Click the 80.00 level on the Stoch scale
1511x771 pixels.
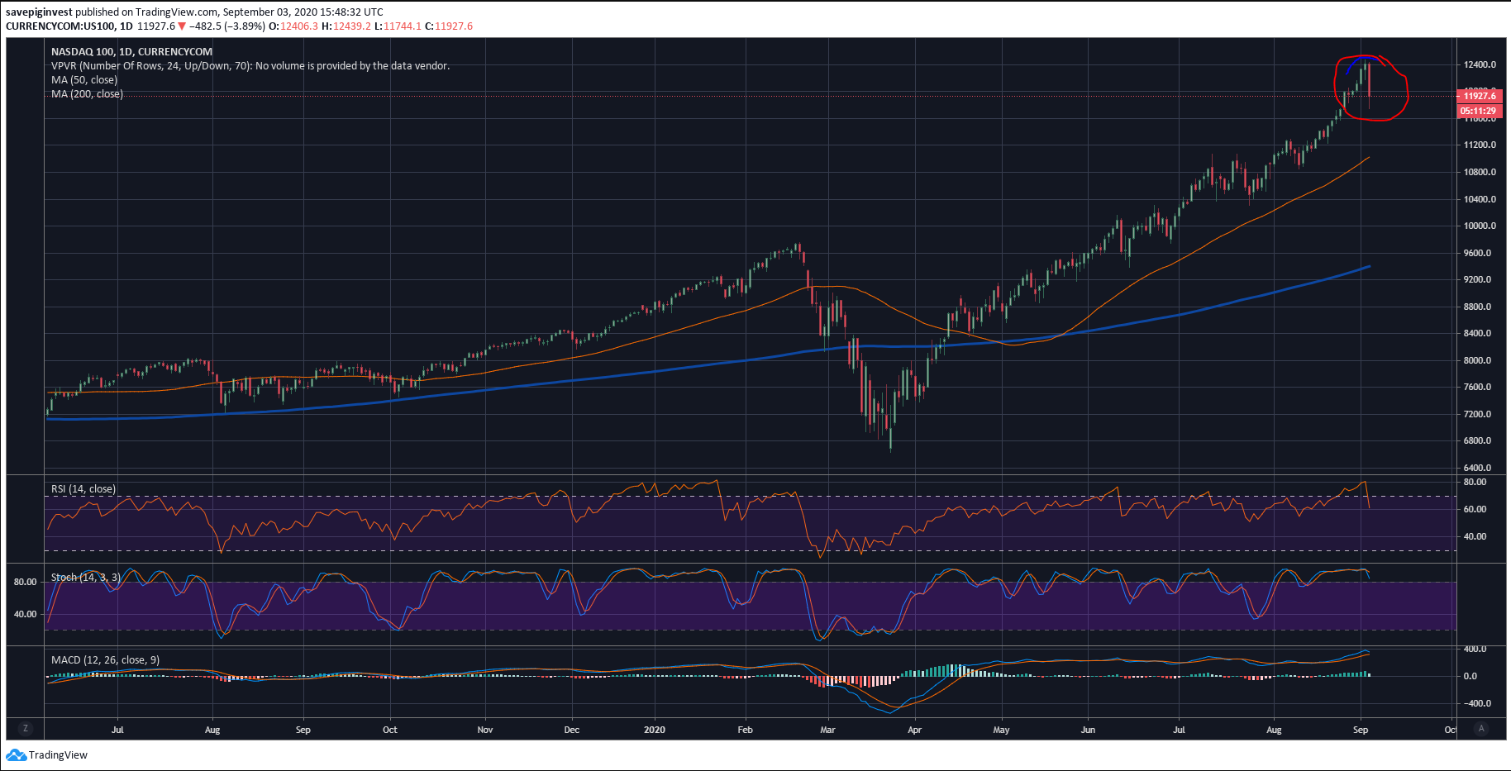click(26, 582)
